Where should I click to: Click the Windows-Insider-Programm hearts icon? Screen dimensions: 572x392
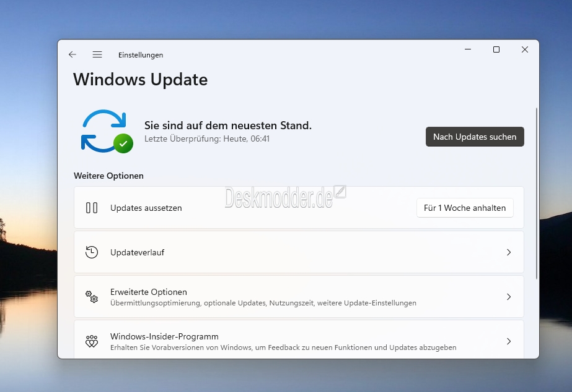click(92, 341)
